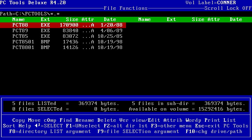Select the Attrib command
The image size is (252, 140).
173,120
